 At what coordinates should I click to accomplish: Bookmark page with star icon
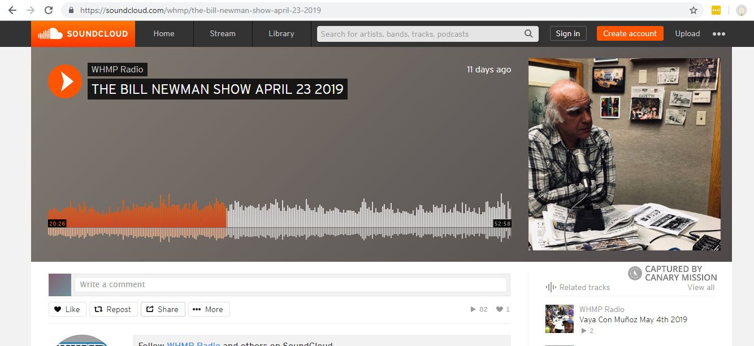pos(693,10)
